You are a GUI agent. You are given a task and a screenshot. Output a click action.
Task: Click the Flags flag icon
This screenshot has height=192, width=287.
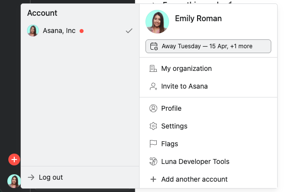point(153,144)
